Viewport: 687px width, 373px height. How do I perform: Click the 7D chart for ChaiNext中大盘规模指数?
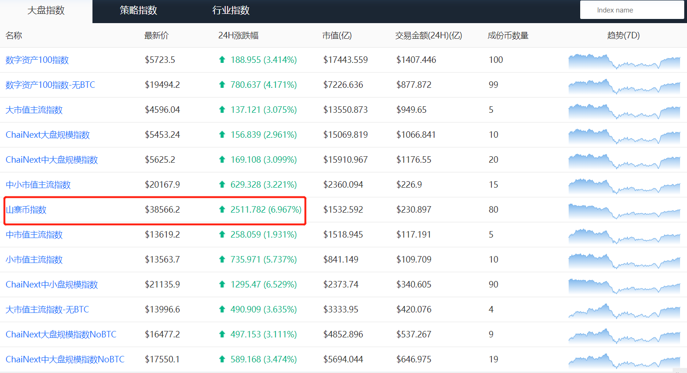click(x=624, y=161)
